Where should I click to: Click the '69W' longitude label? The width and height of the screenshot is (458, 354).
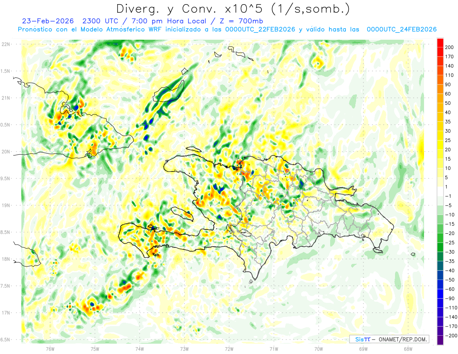tap(363, 349)
